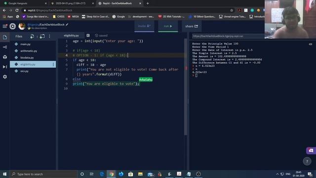316x178 pixels.
Task: Open the Windows Start menu
Action: (4, 174)
